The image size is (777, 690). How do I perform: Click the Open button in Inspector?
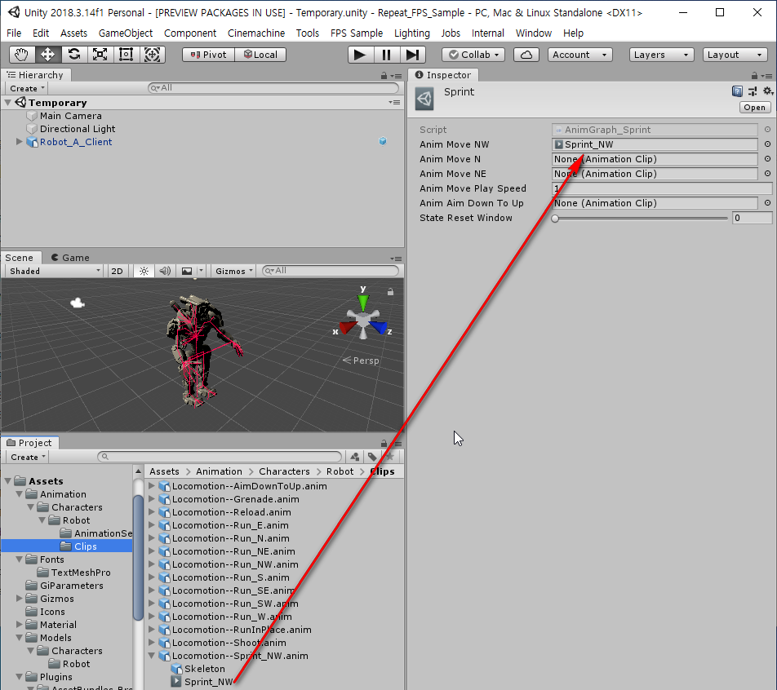pos(754,108)
